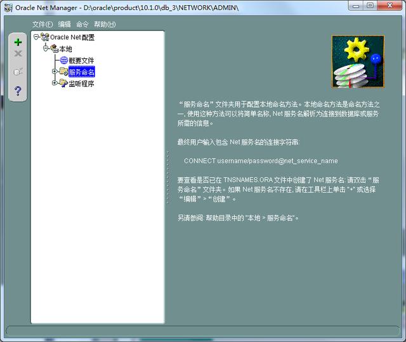Click the 概要文件 globe icon
This screenshot has width=406, height=342.
[64, 60]
